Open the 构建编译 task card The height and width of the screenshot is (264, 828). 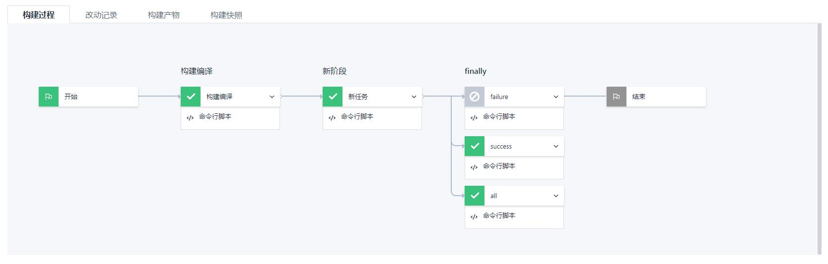230,97
